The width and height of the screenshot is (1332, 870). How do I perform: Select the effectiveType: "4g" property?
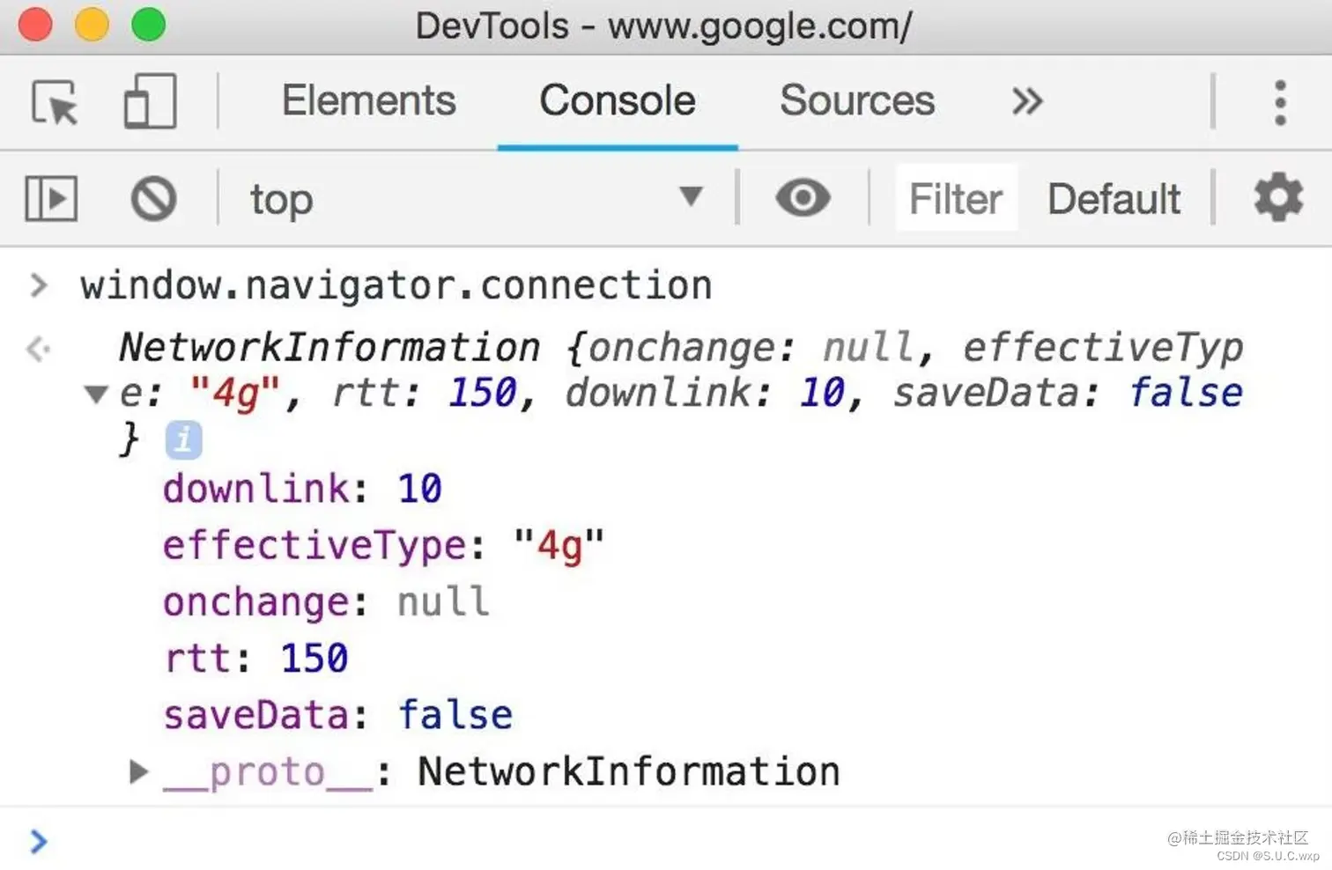pos(383,545)
